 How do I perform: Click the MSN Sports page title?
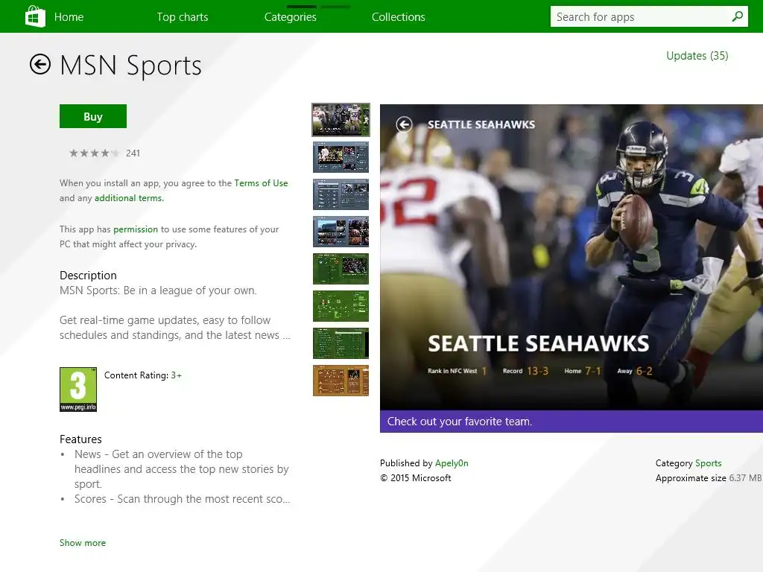tap(130, 66)
